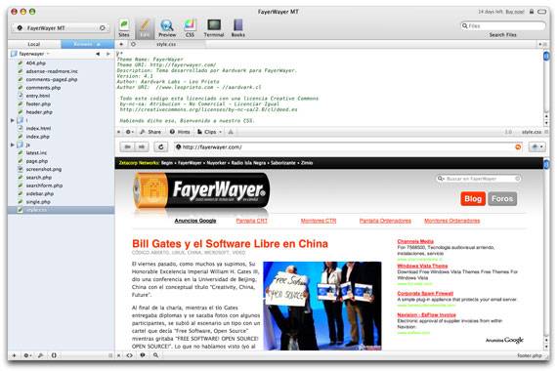Click the Blog button on the webpage
The width and height of the screenshot is (557, 371).
[x=472, y=199]
